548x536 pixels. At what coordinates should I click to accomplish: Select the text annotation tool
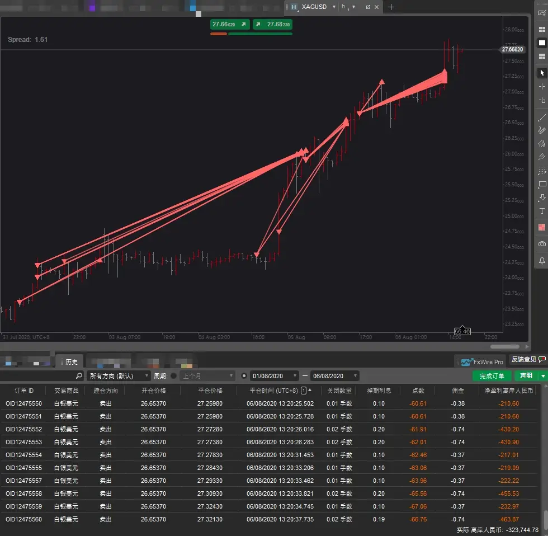(x=542, y=211)
